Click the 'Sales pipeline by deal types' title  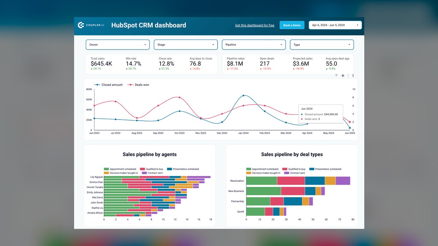coord(292,155)
